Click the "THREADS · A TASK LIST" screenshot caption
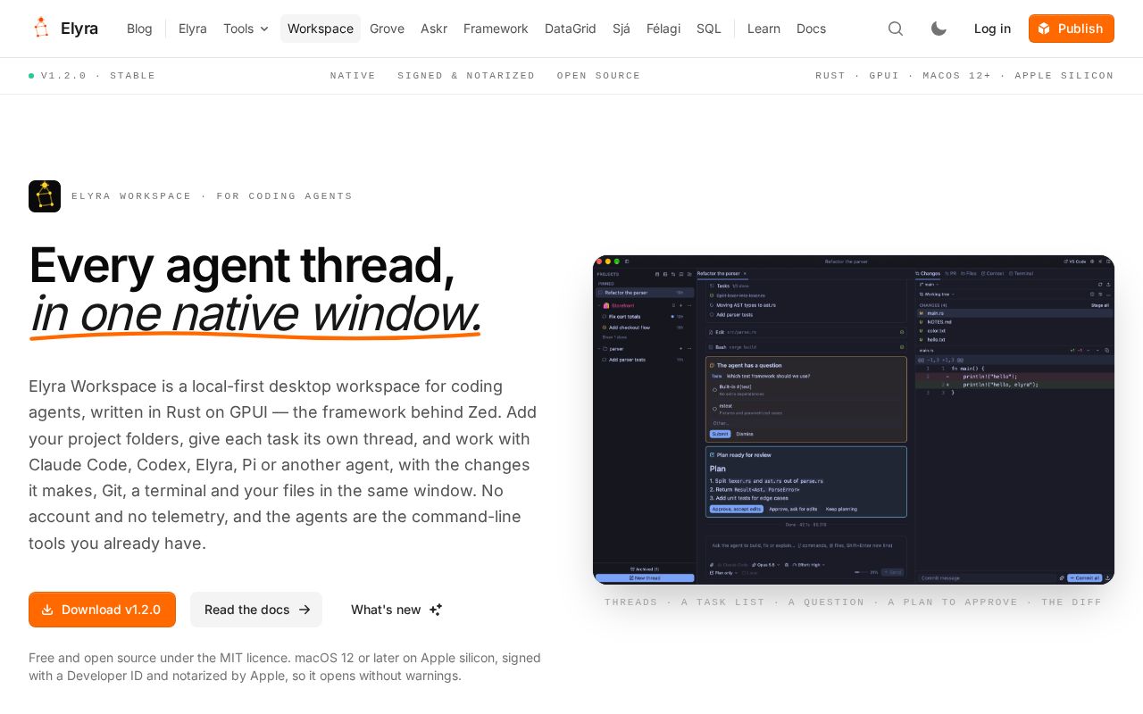This screenshot has height=714, width=1143. pos(685,602)
